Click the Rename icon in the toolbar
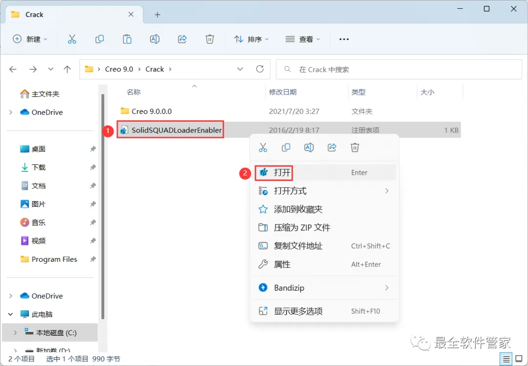The height and width of the screenshot is (366, 528). click(154, 39)
